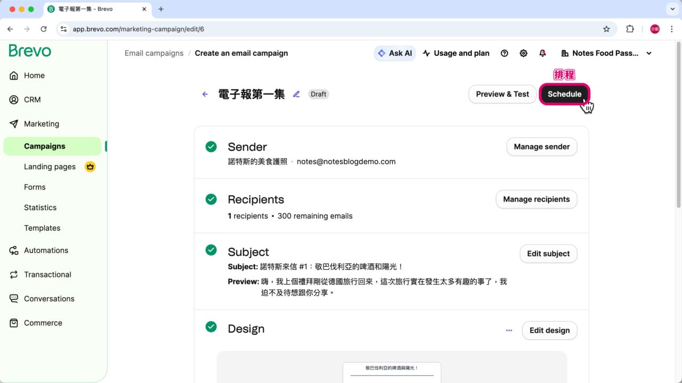Launch Ask AI assistant
The image size is (682, 383).
coord(394,53)
